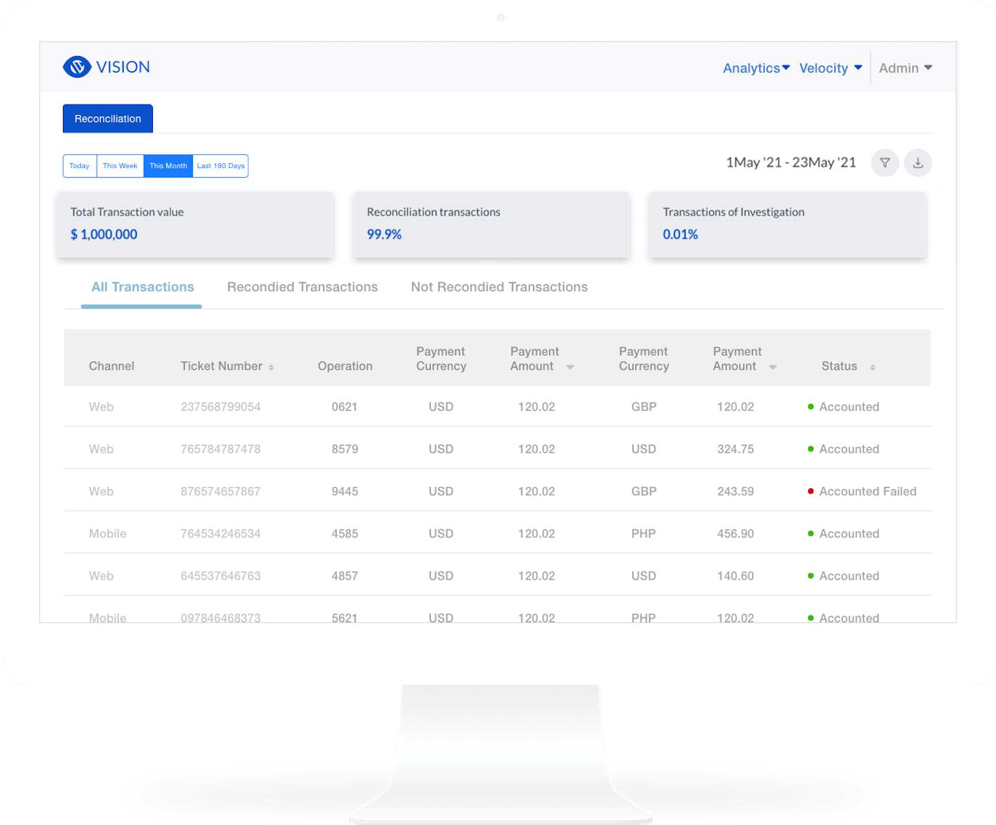Select the Today time range

tap(80, 166)
